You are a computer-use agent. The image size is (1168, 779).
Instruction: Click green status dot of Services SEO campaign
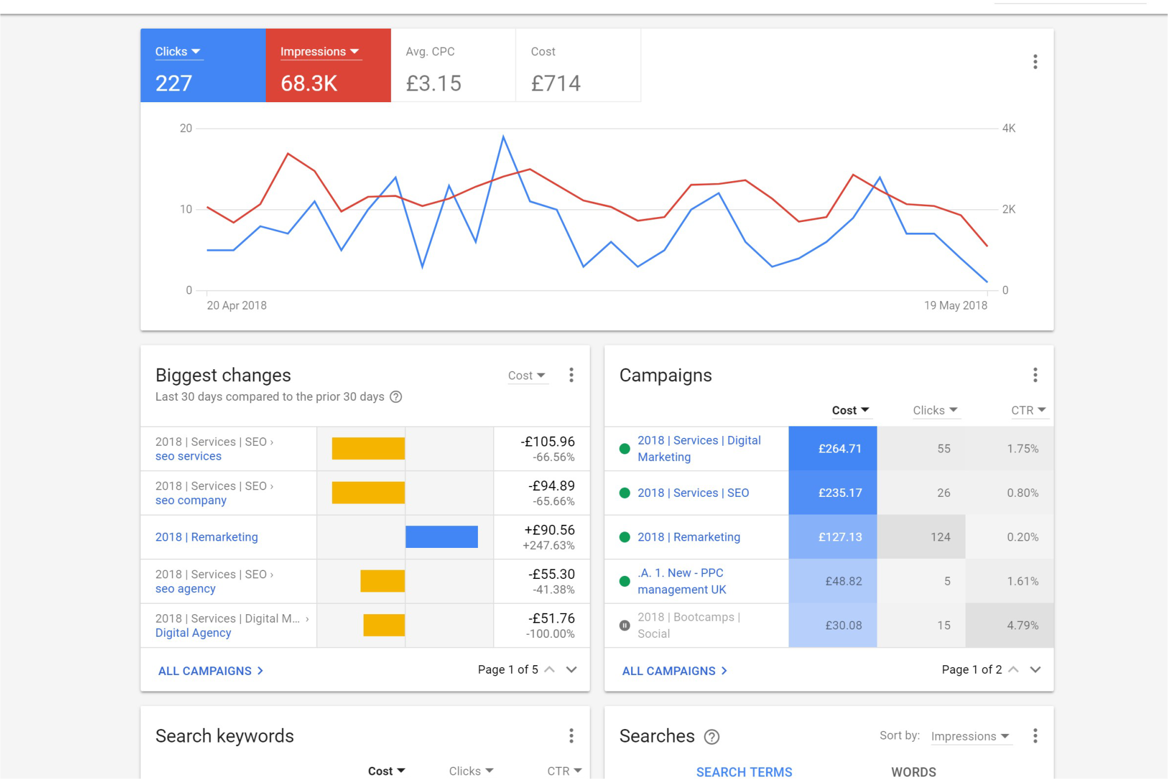click(624, 493)
